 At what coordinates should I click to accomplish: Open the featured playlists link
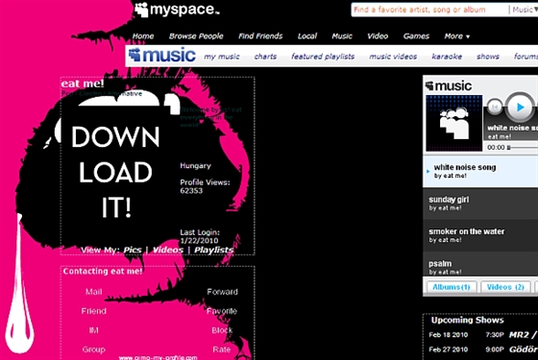click(x=323, y=57)
